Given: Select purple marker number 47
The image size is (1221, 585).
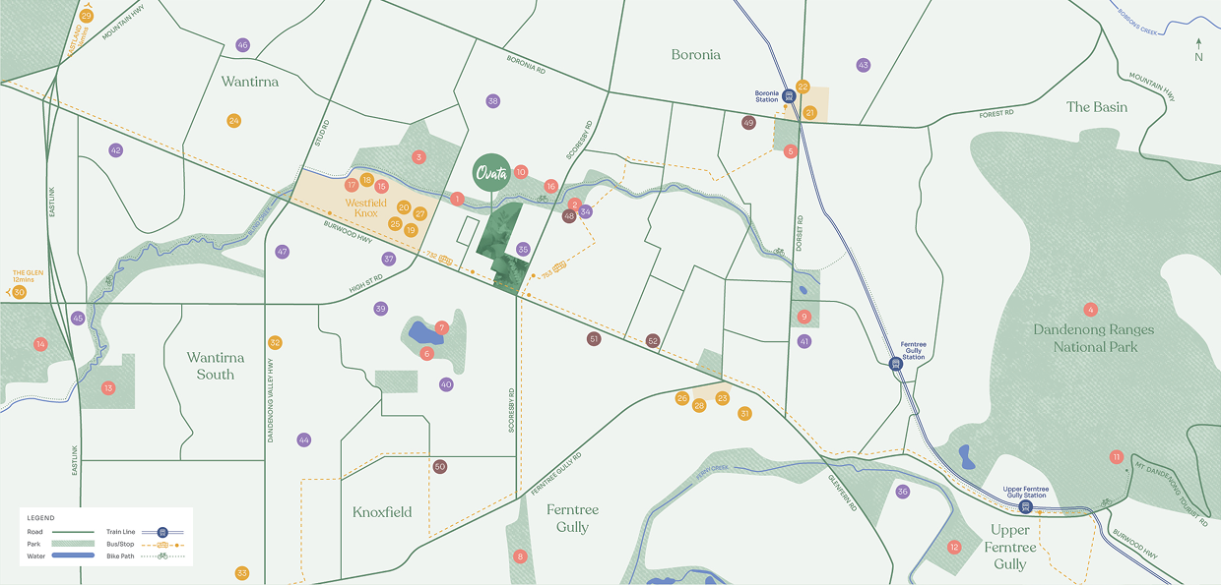Looking at the screenshot, I should tap(283, 252).
